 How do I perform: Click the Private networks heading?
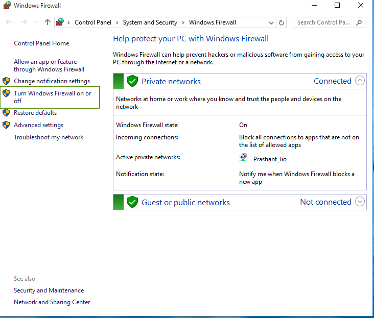[171, 82]
